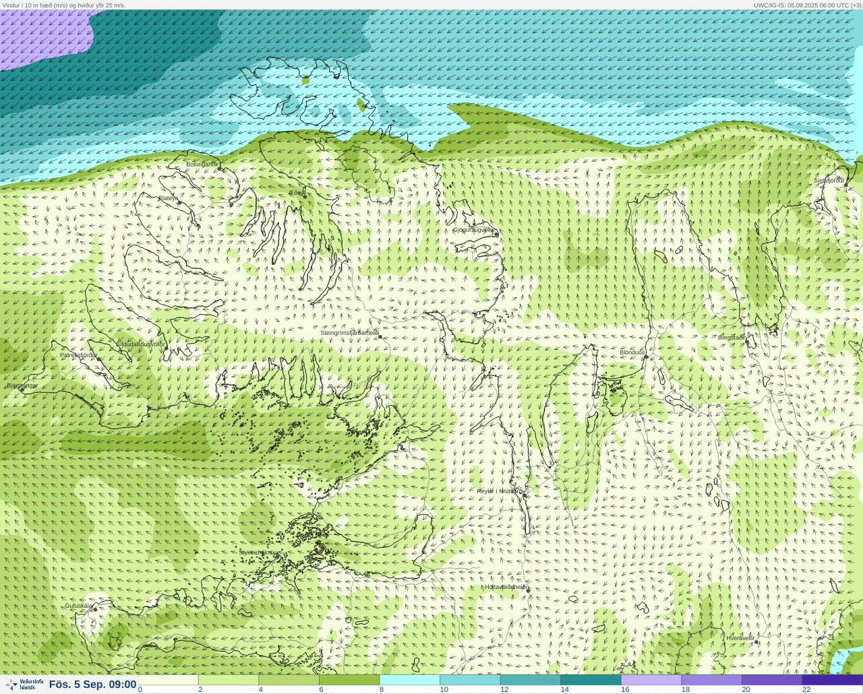The image size is (863, 694).
Task: Click the Bolungarvík station label
Action: tap(204, 164)
